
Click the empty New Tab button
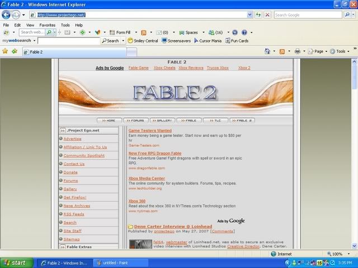(x=132, y=52)
